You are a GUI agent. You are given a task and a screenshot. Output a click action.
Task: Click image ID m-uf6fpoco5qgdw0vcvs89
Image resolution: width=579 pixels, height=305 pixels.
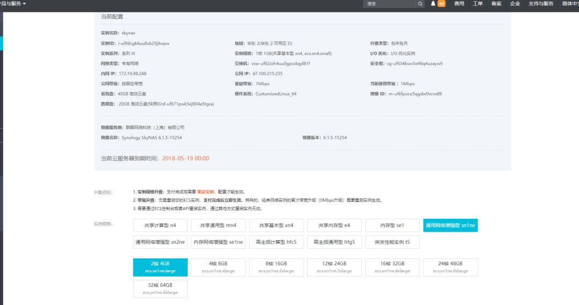pos(415,94)
